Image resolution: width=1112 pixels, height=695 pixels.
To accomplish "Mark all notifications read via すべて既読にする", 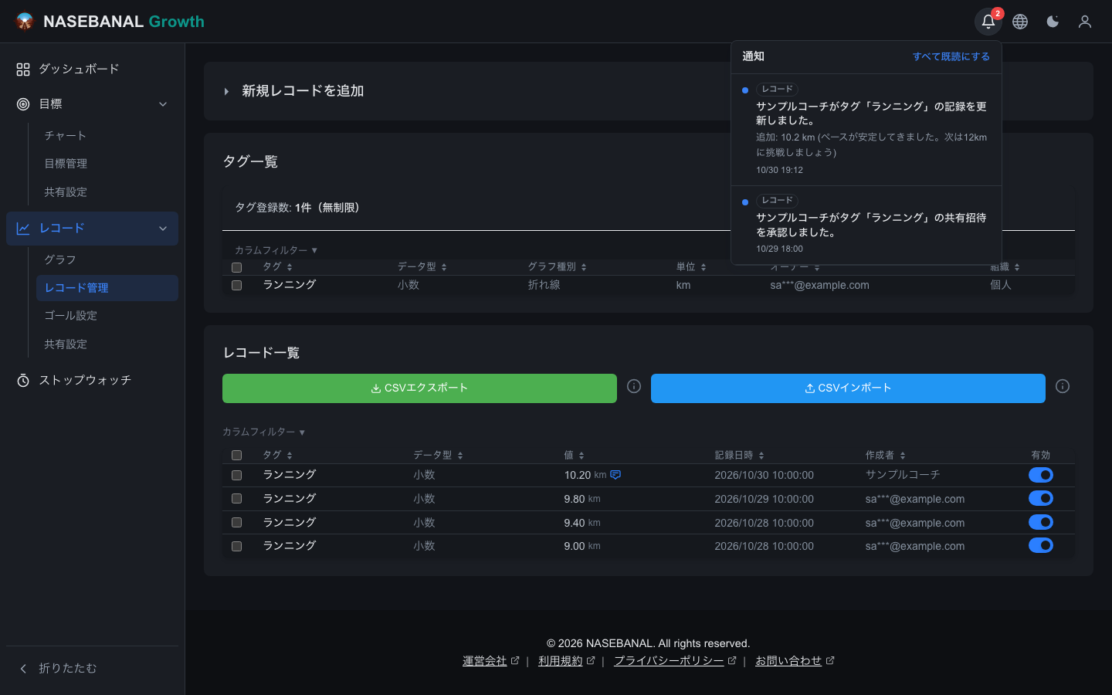I will click(951, 56).
